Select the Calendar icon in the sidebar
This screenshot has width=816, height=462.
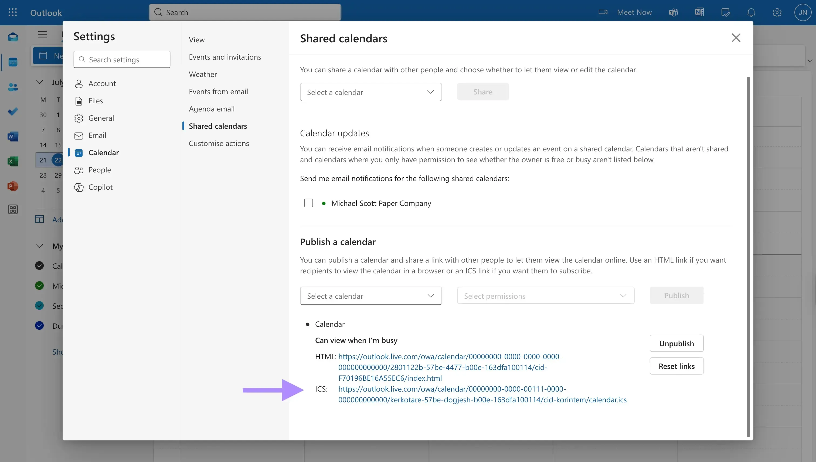[x=13, y=62]
